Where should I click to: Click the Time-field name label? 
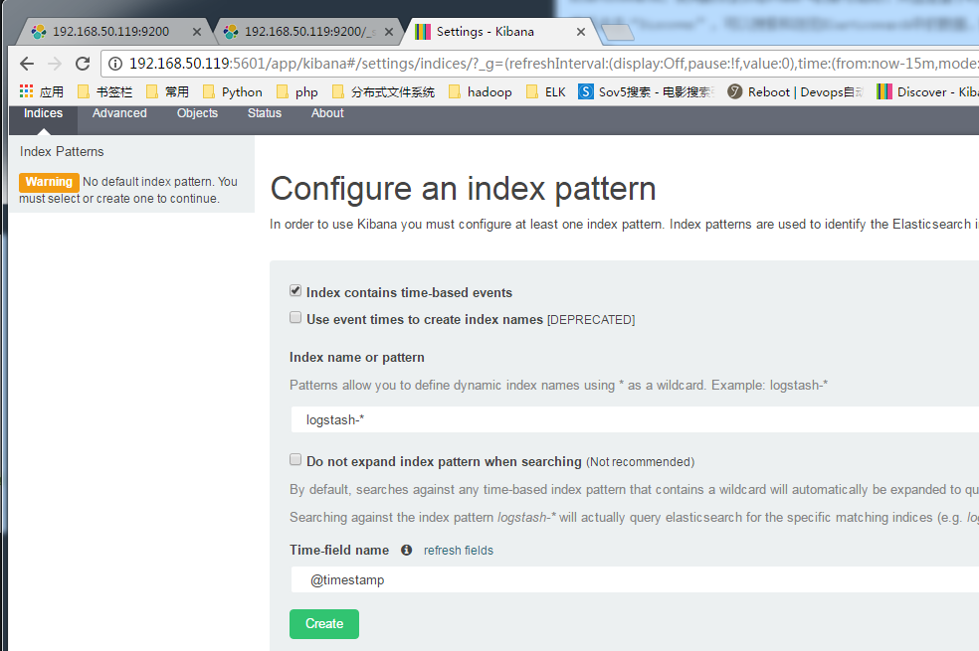pyautogui.click(x=339, y=550)
